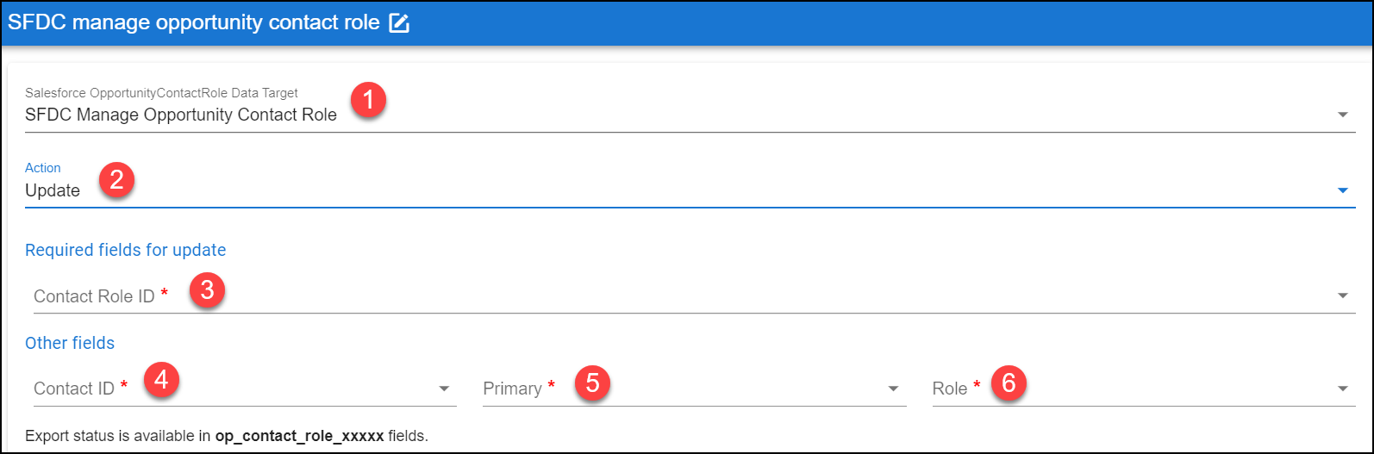The height and width of the screenshot is (454, 1374).
Task: Click the Required fields for update heading
Action: point(126,250)
